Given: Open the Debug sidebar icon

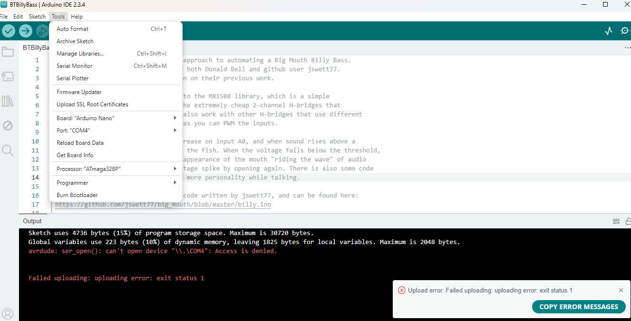Looking at the screenshot, I should [x=8, y=126].
